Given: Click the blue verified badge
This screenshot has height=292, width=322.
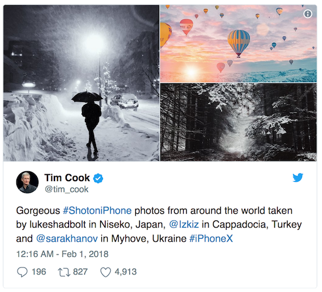Looking at the screenshot, I should coord(98,178).
